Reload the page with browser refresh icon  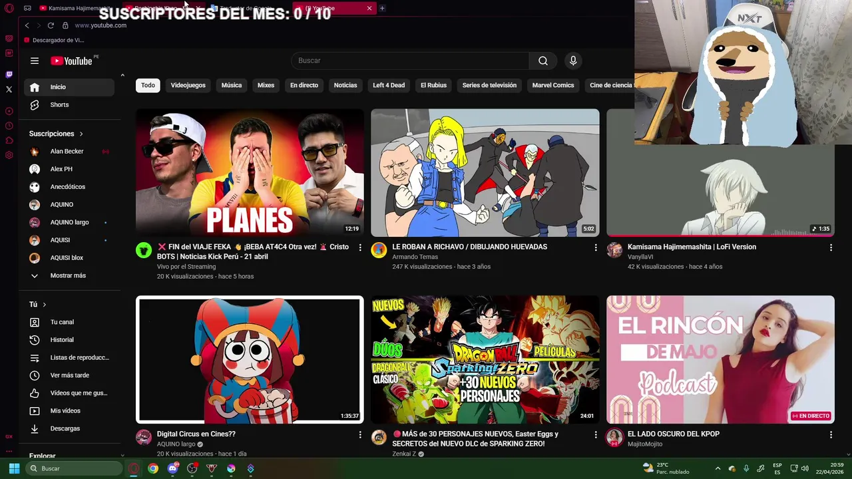[51, 25]
